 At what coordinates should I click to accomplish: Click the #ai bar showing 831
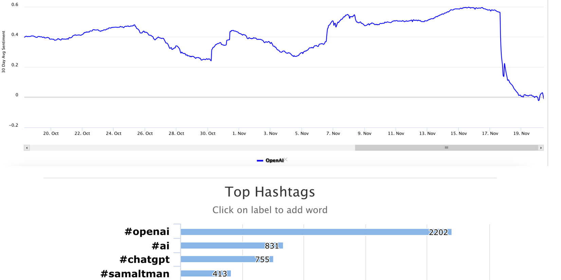[224, 246]
